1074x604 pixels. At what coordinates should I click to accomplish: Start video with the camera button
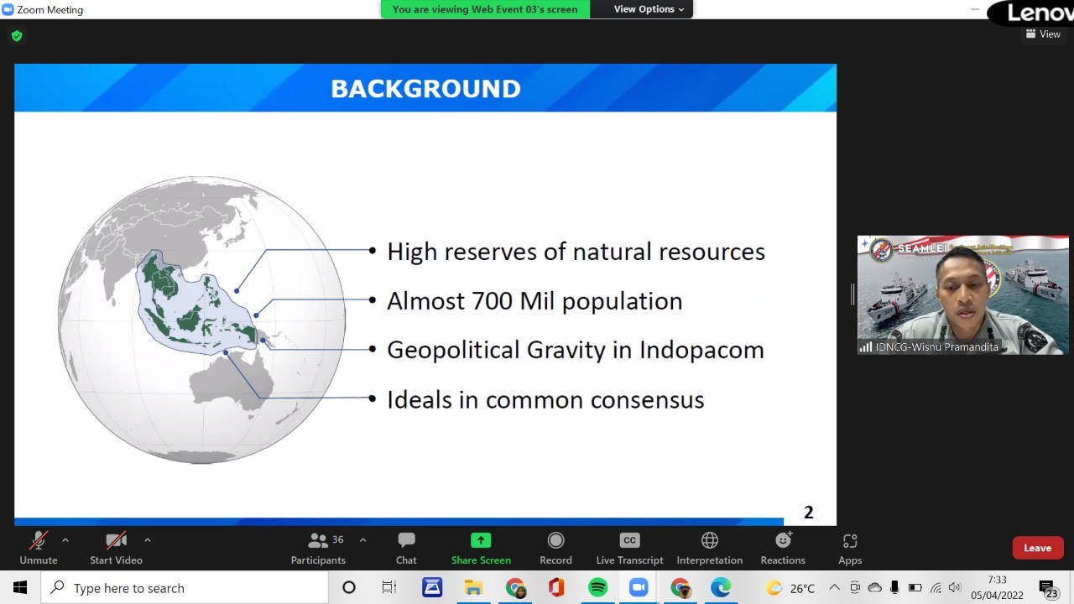click(116, 549)
